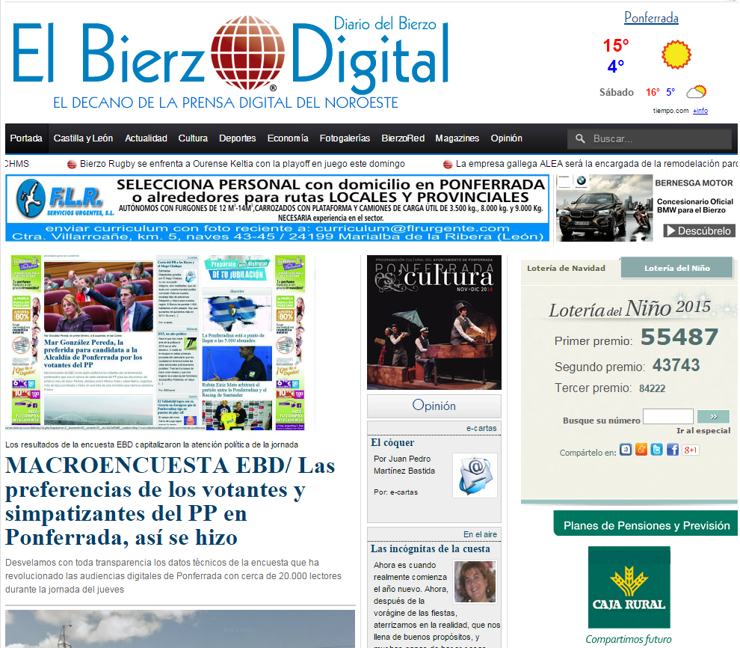Click the image below the headline article
Image resolution: width=740 pixels, height=648 pixels.
tap(180, 629)
